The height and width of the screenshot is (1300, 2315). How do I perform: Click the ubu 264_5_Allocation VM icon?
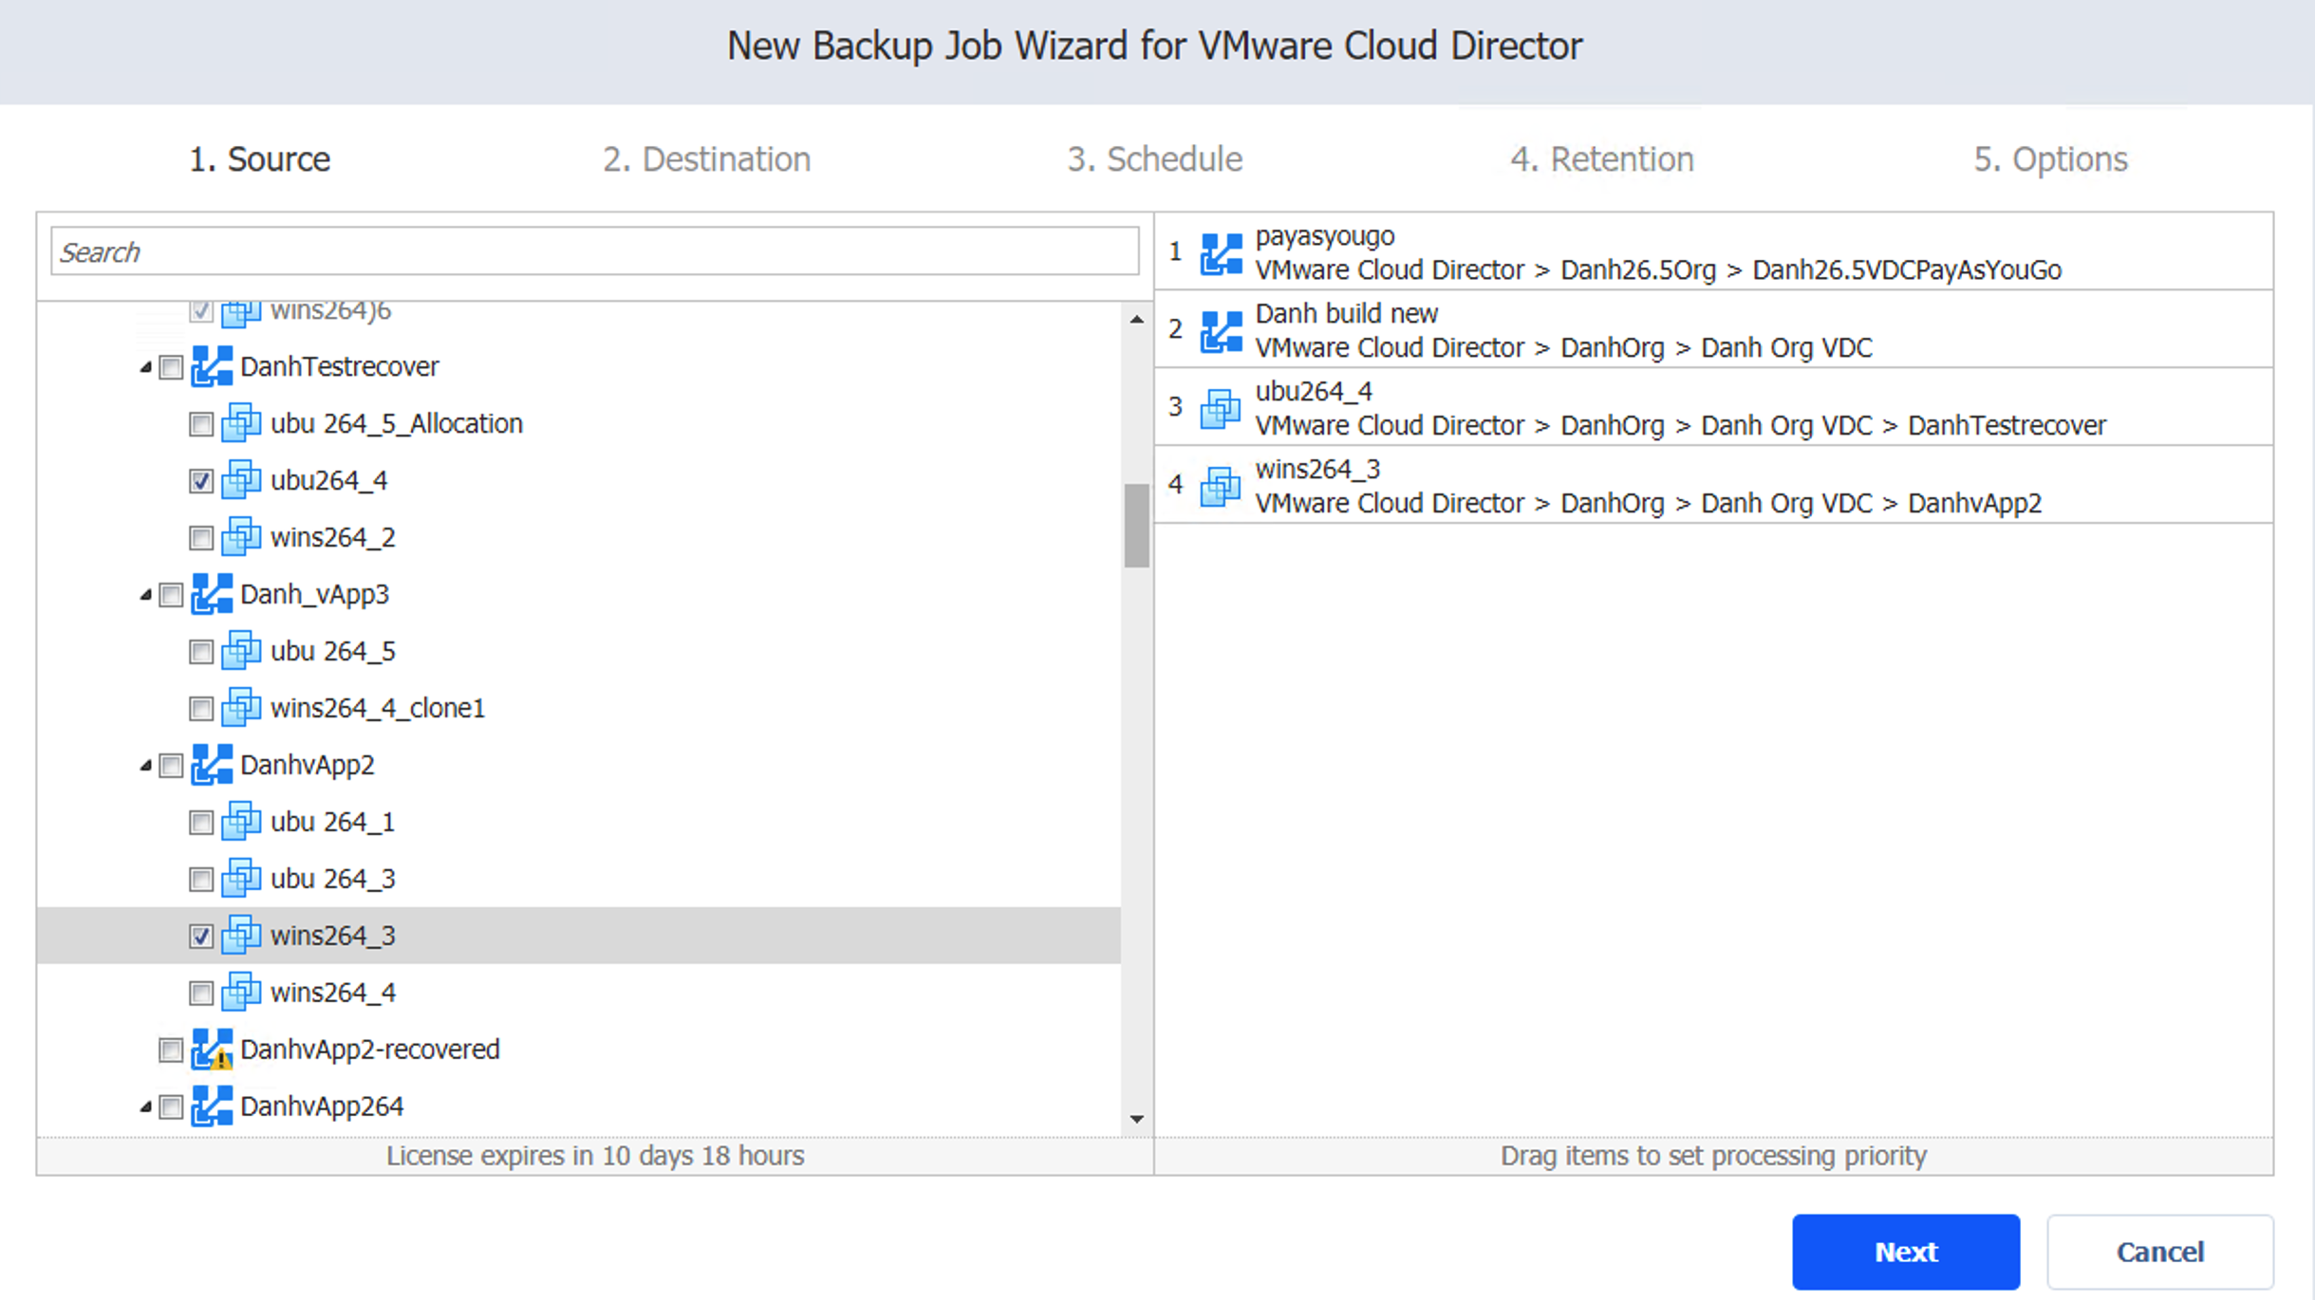(x=241, y=423)
